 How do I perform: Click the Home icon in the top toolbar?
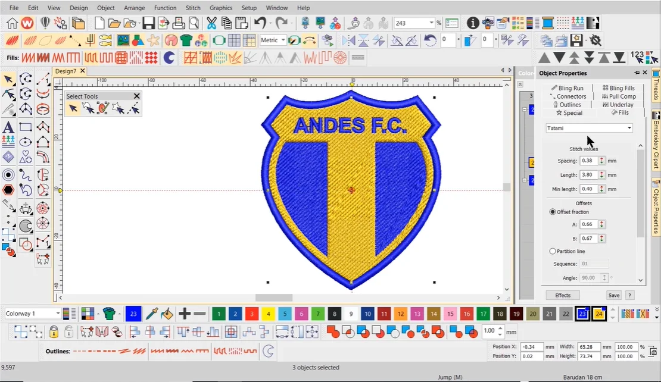point(12,23)
